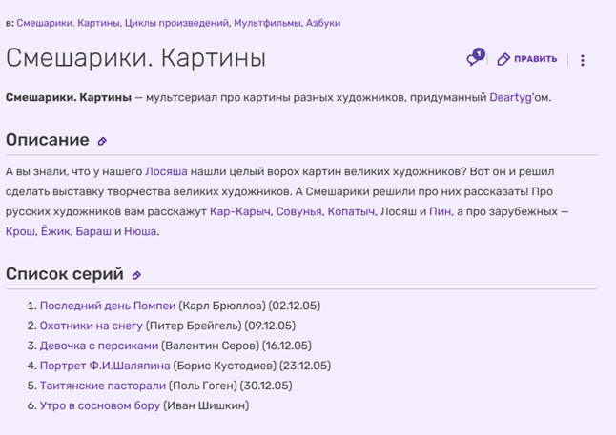The height and width of the screenshot is (435, 616).
Task: Open the Совунья character link
Action: coord(298,211)
